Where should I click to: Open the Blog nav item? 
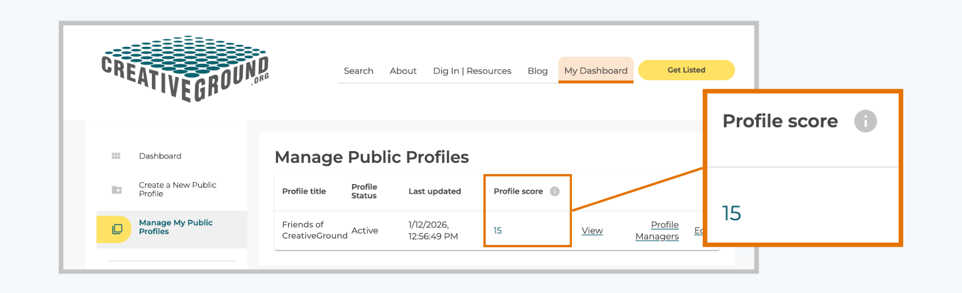(x=537, y=71)
